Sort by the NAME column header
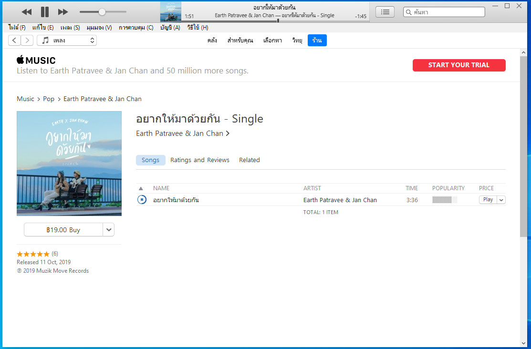The width and height of the screenshot is (531, 349). (x=161, y=188)
